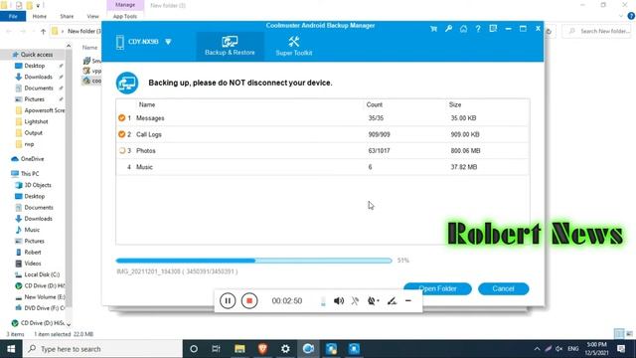Screen dimensions: 636x358
Task: Open File menu in File Explorer
Action: (x=13, y=16)
